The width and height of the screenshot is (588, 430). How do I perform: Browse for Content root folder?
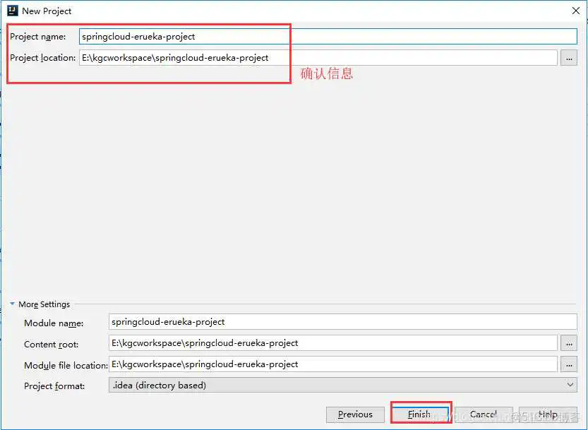tap(569, 343)
